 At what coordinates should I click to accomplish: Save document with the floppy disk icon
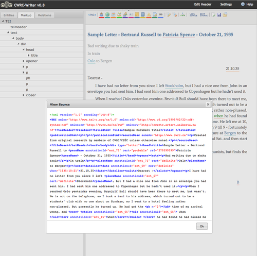pos(219,15)
